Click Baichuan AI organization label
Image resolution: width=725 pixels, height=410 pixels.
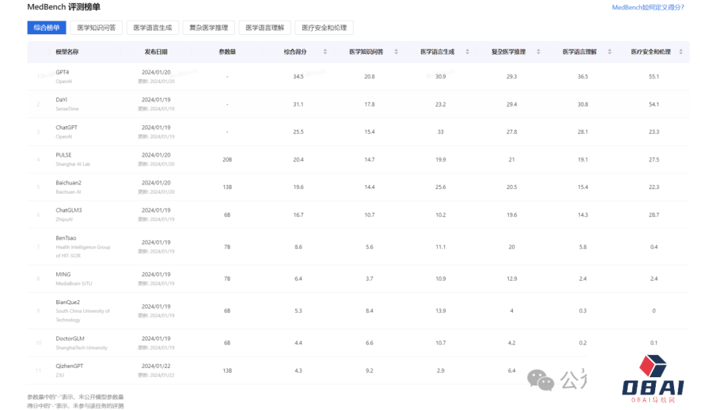pyautogui.click(x=68, y=192)
